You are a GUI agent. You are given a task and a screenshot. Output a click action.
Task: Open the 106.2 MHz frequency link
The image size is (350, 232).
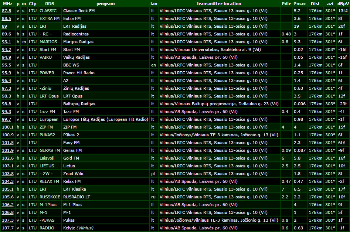coord(8,205)
